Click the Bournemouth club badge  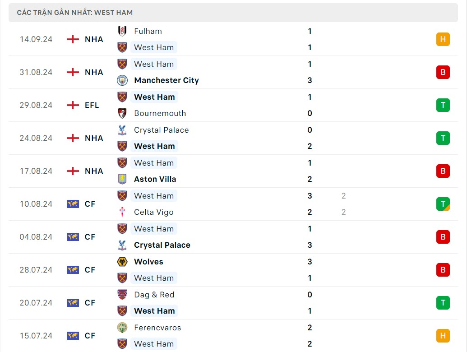tap(122, 113)
